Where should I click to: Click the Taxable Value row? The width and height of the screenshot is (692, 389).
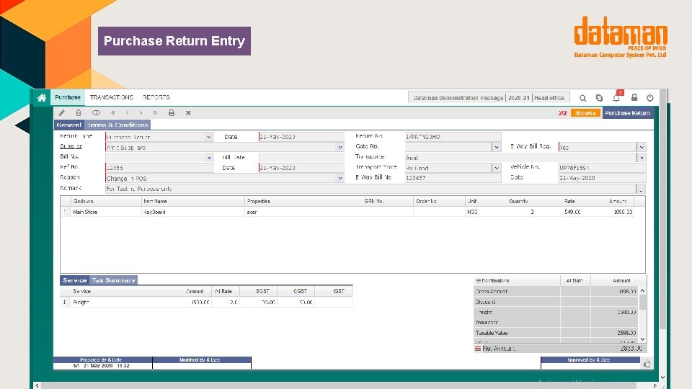(556, 333)
